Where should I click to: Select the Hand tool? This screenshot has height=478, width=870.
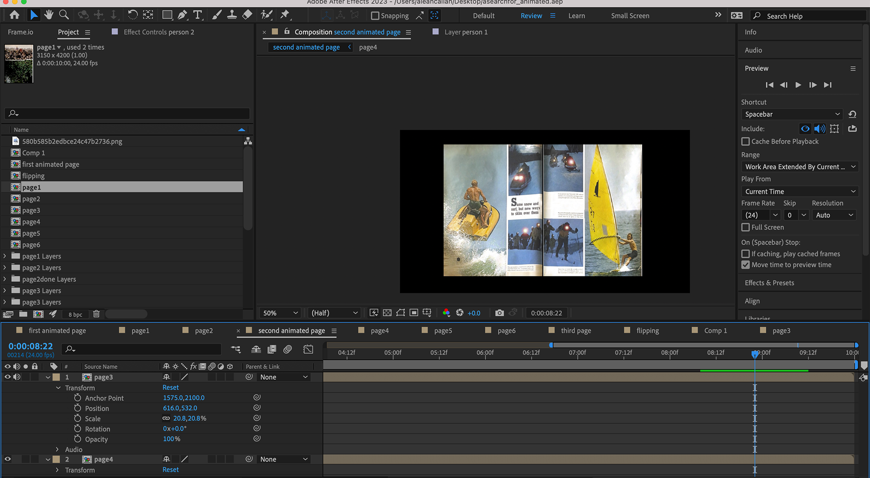pos(48,15)
